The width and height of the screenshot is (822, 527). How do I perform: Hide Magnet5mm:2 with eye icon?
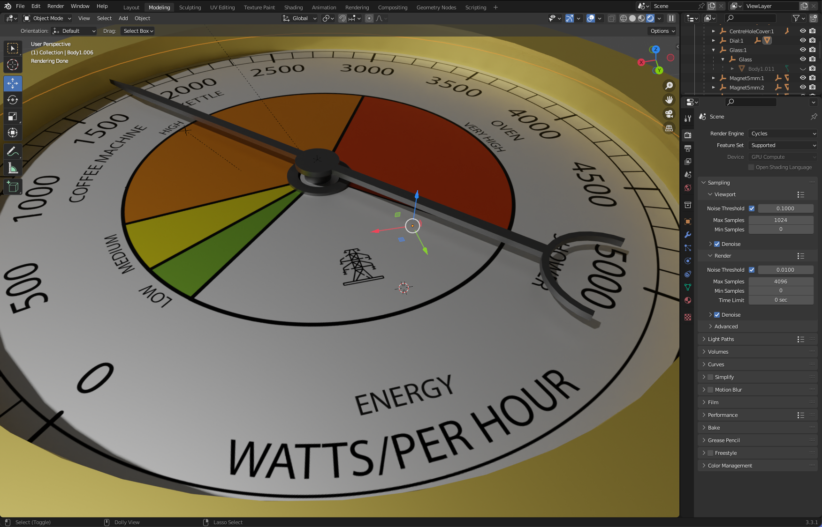point(803,87)
